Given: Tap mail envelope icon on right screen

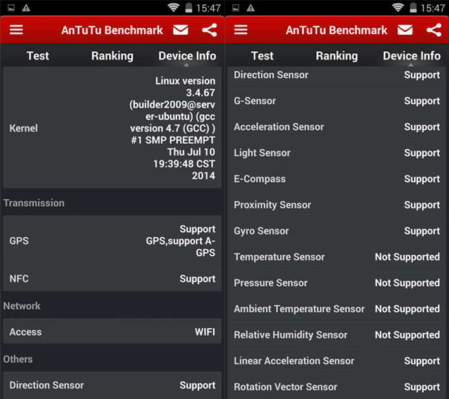Looking at the screenshot, I should tap(405, 30).
